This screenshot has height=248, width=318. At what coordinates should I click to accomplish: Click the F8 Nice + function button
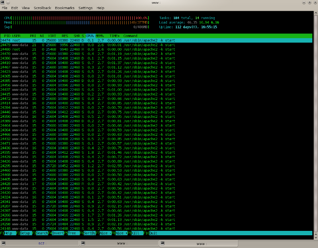tap(120, 233)
